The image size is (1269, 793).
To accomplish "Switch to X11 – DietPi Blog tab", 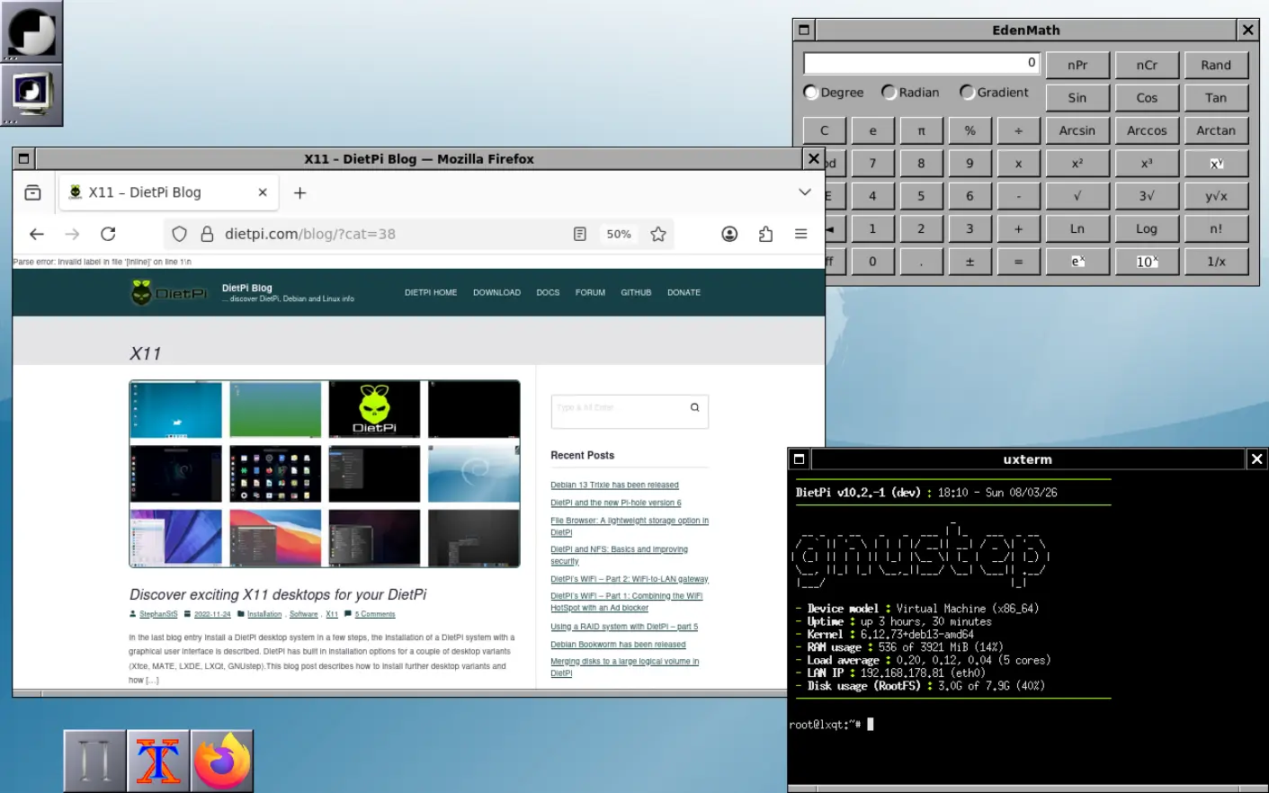I will 145,192.
